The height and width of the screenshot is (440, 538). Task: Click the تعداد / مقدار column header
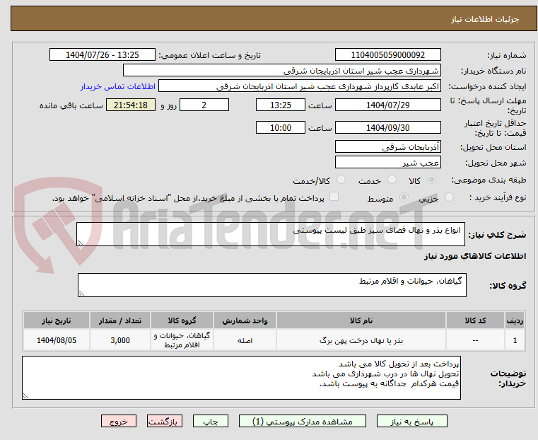click(x=120, y=320)
